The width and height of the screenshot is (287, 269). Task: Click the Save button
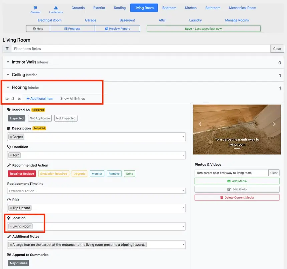coord(204,29)
